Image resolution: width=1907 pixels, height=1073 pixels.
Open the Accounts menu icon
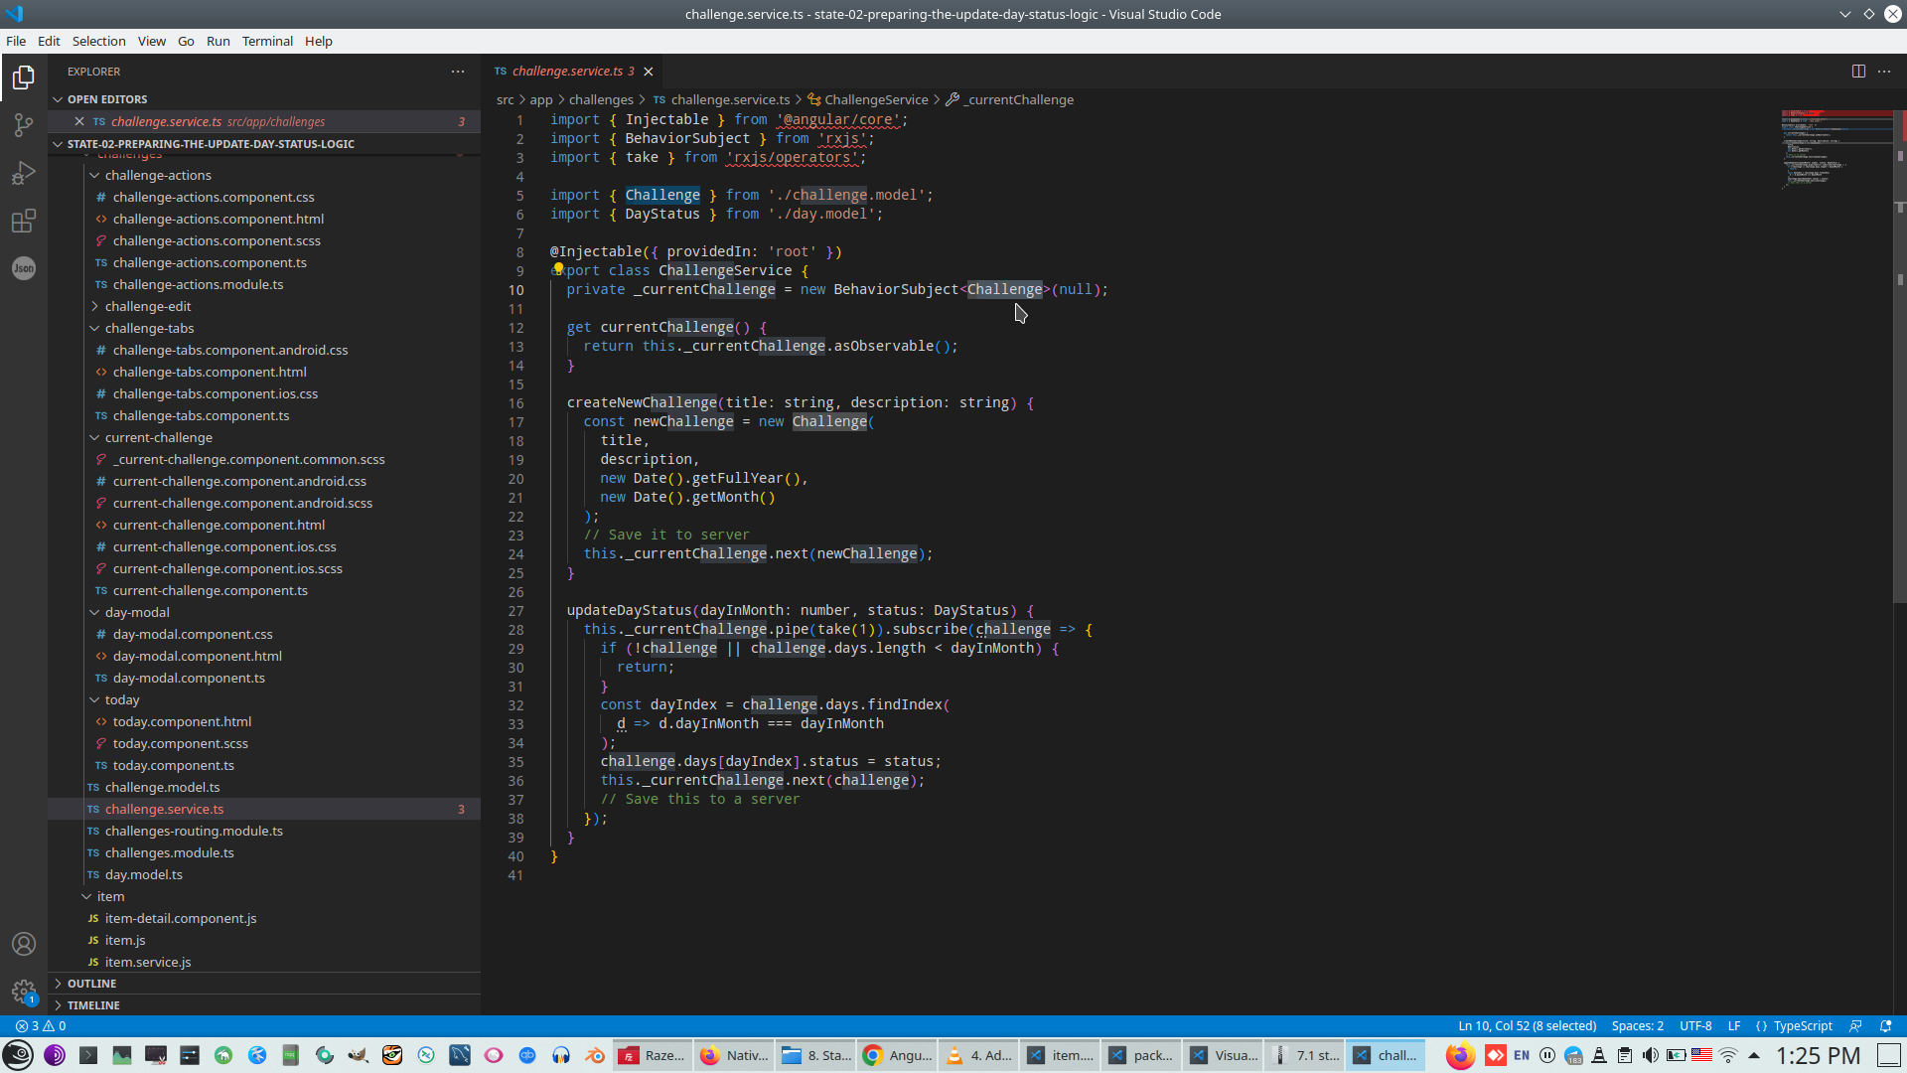(x=24, y=944)
